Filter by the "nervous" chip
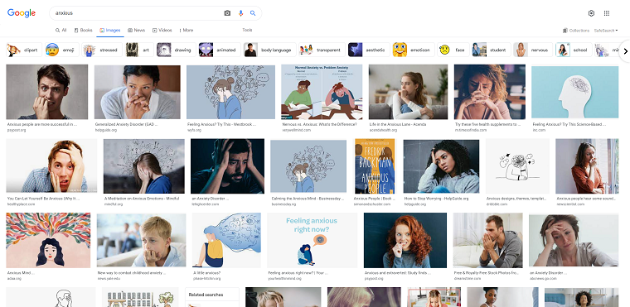This screenshot has width=630, height=307. [533, 50]
